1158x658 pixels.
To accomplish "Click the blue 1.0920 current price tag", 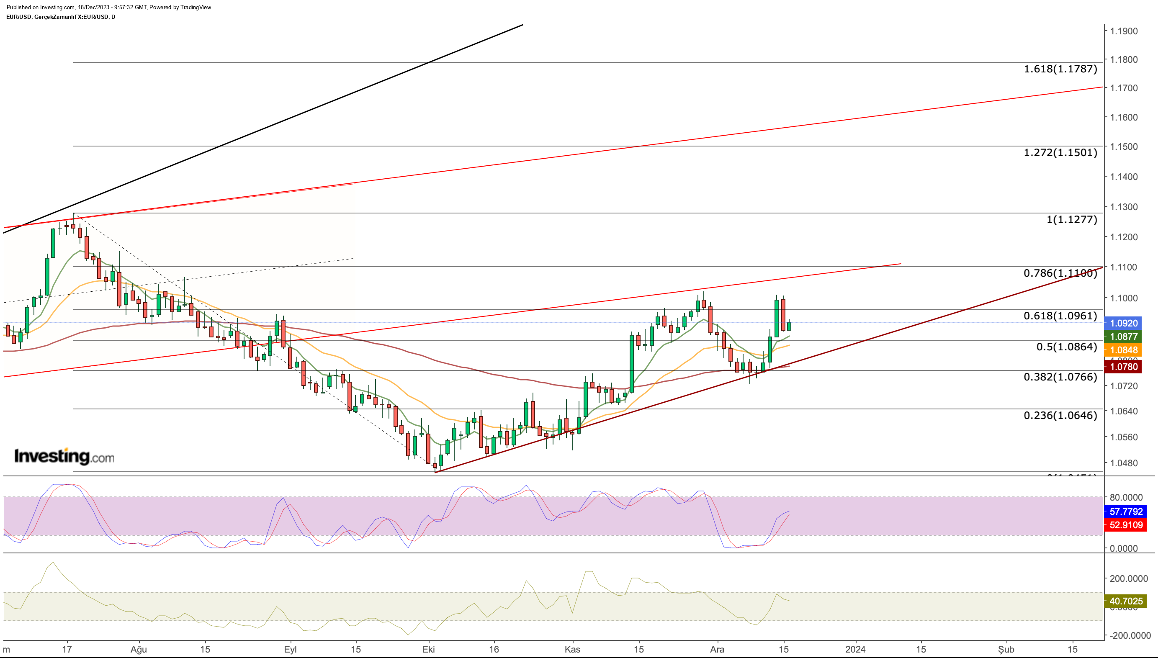I will 1123,323.
